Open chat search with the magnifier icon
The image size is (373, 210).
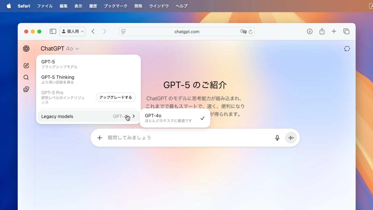click(26, 77)
